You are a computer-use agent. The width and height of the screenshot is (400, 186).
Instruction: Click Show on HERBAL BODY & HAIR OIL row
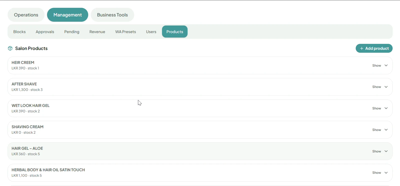tap(376, 173)
